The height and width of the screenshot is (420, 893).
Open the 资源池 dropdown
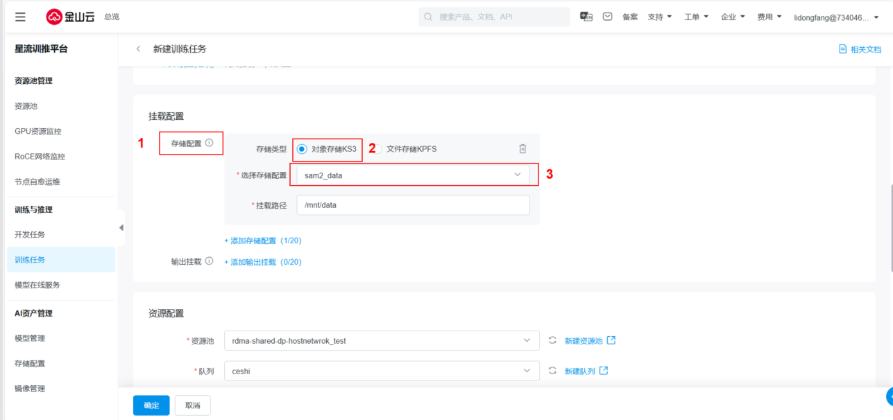click(381, 341)
